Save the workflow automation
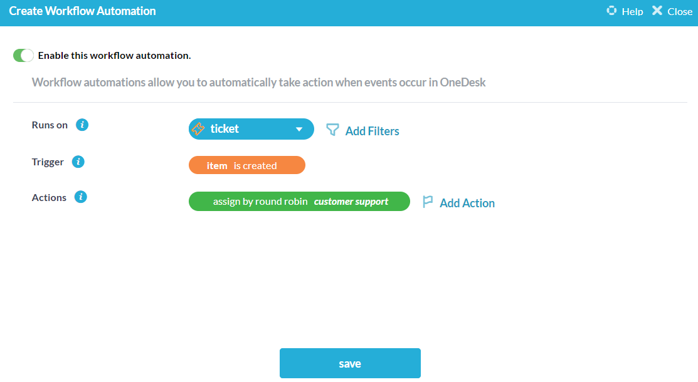The width and height of the screenshot is (698, 382). click(350, 363)
